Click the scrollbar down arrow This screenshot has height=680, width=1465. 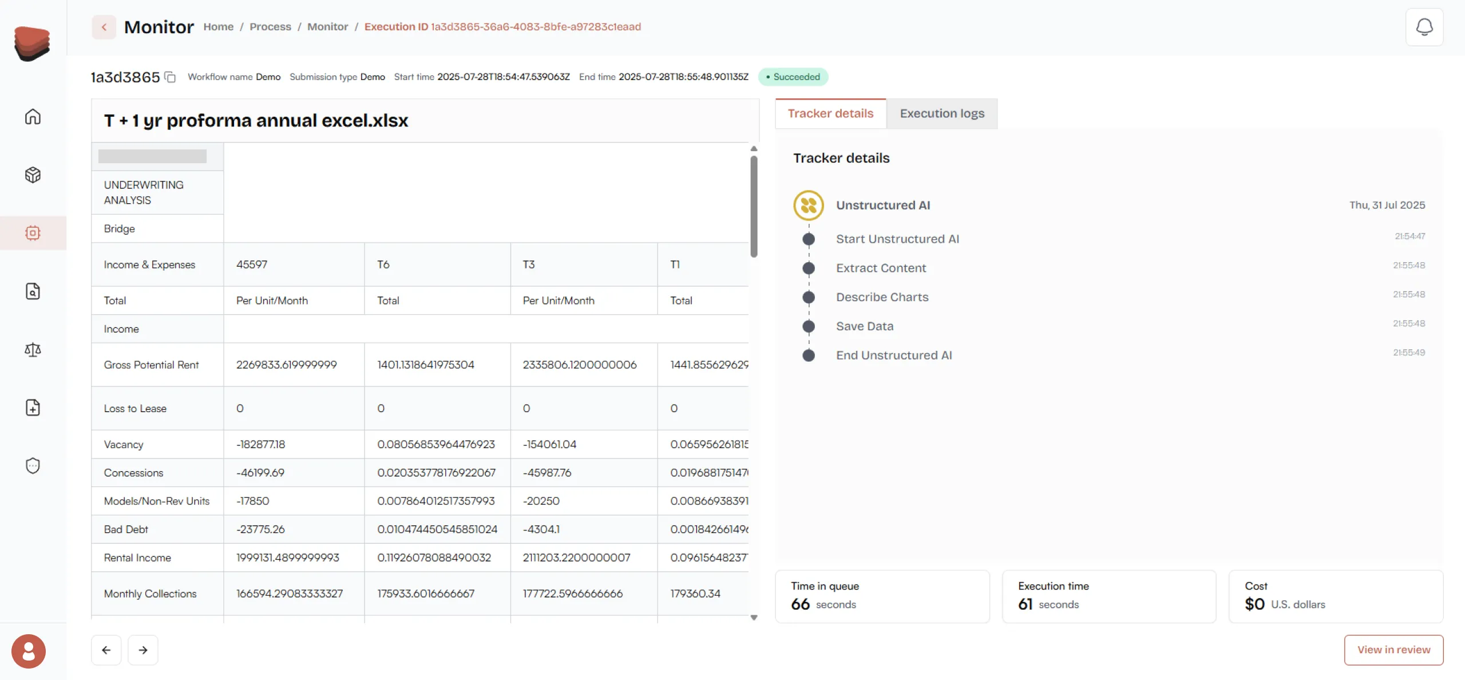coord(754,617)
